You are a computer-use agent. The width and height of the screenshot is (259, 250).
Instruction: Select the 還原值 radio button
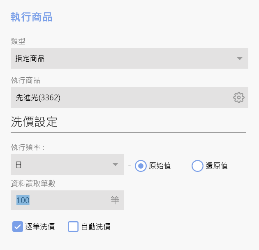pyautogui.click(x=197, y=166)
